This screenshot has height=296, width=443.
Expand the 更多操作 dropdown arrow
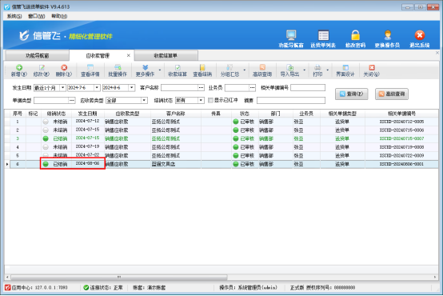[x=160, y=70]
